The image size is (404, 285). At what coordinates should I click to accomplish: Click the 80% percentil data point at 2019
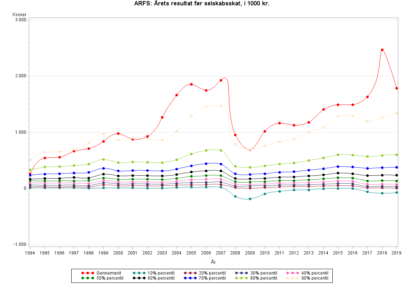click(396, 155)
